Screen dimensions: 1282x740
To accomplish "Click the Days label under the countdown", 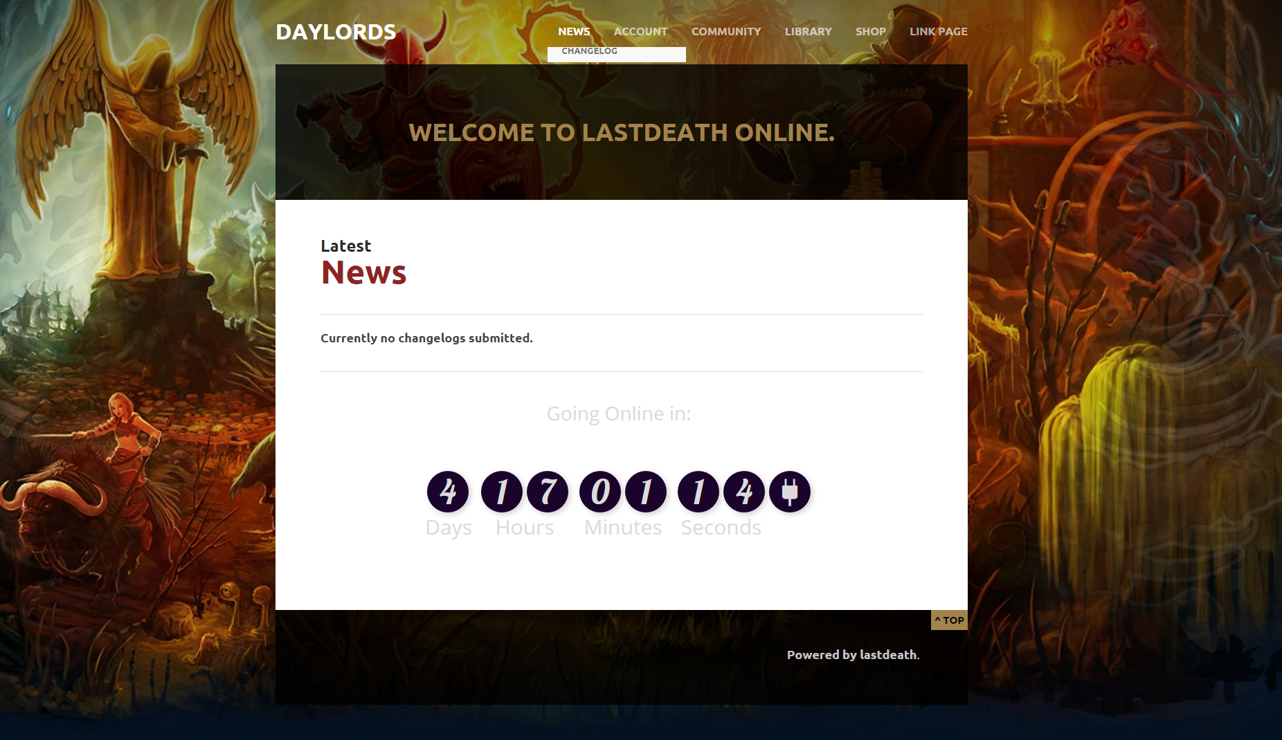I will point(449,528).
